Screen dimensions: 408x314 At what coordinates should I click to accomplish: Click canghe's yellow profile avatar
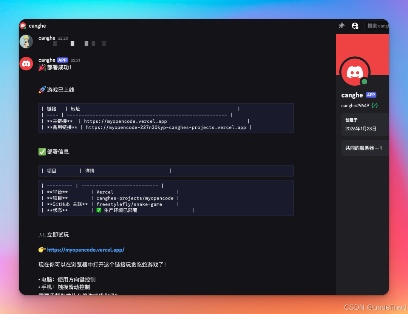[x=26, y=42]
